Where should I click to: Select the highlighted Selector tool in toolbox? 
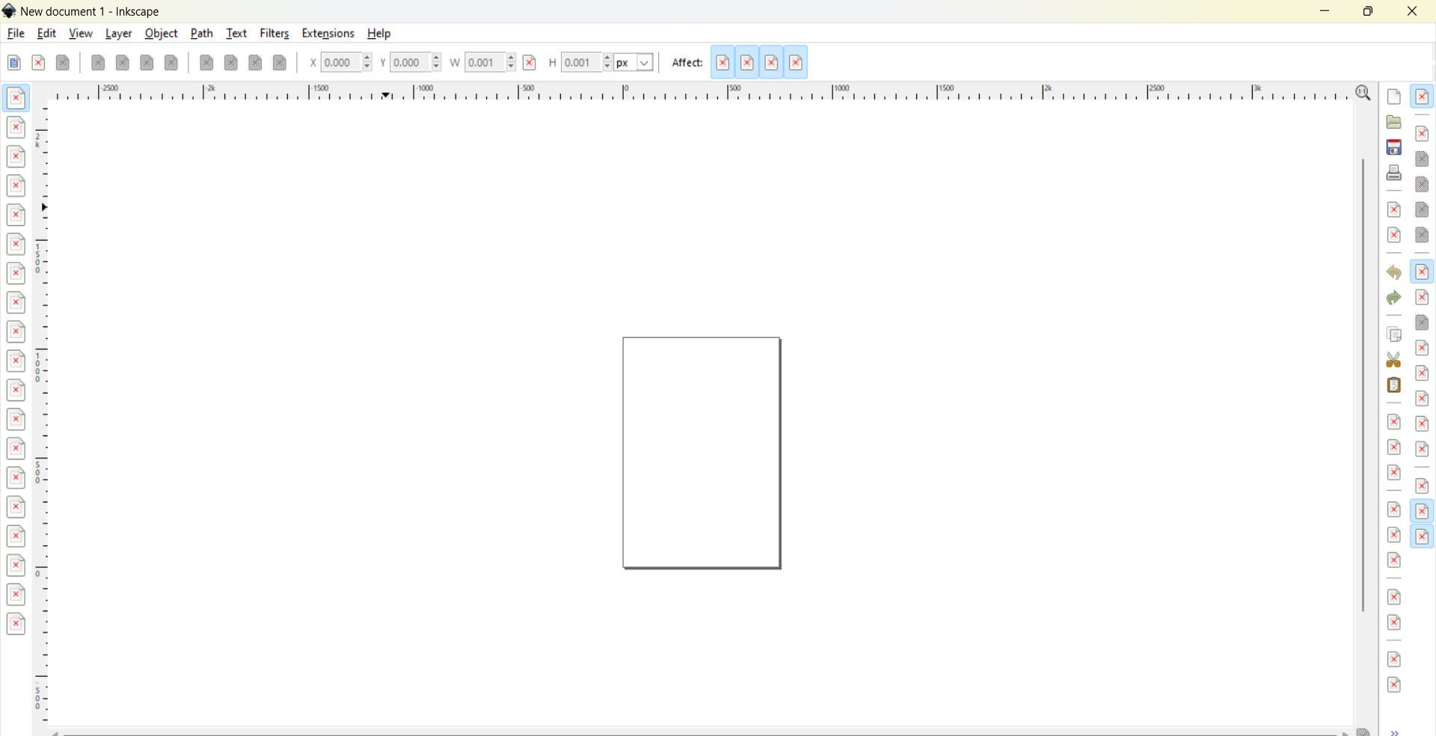click(16, 98)
